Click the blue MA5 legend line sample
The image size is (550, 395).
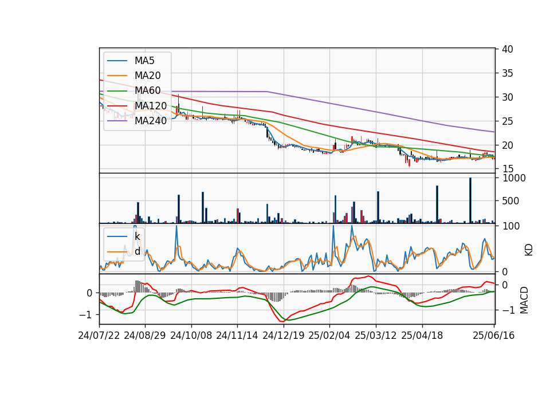click(x=117, y=61)
